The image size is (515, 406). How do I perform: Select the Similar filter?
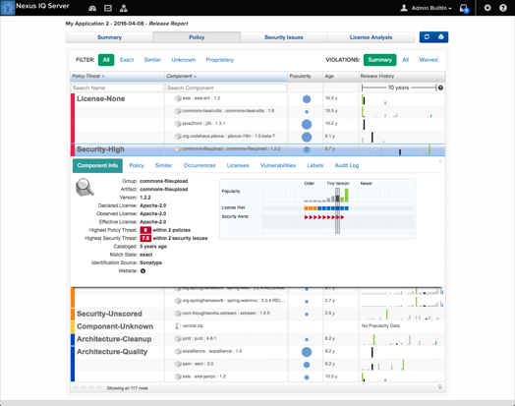click(x=152, y=60)
